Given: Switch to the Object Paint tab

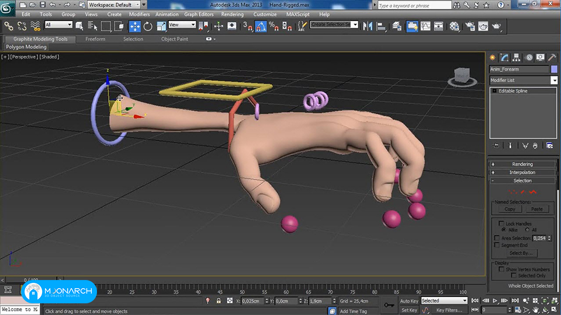Looking at the screenshot, I should tap(175, 39).
